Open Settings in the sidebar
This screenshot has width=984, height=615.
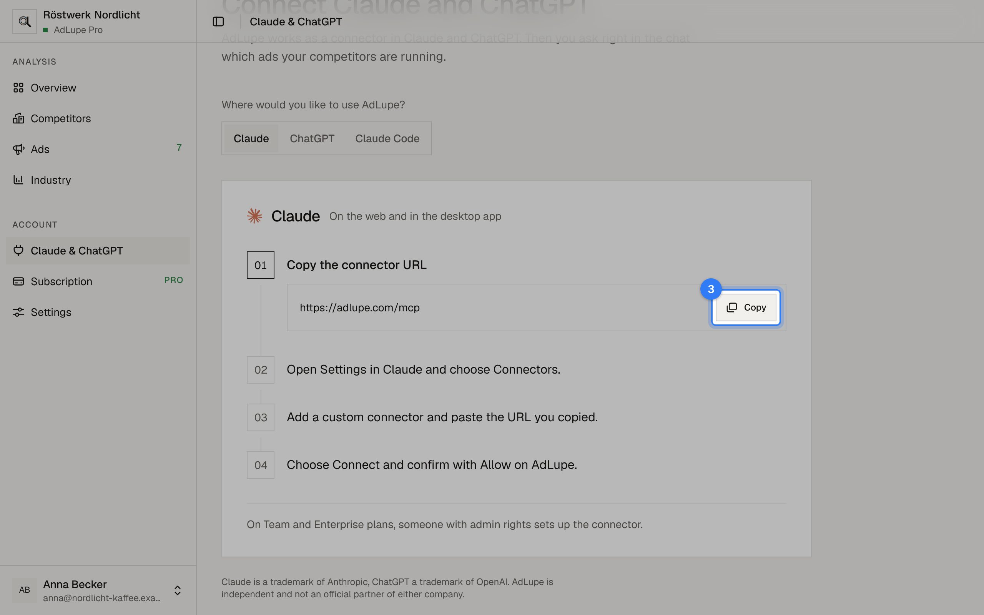coord(98,312)
